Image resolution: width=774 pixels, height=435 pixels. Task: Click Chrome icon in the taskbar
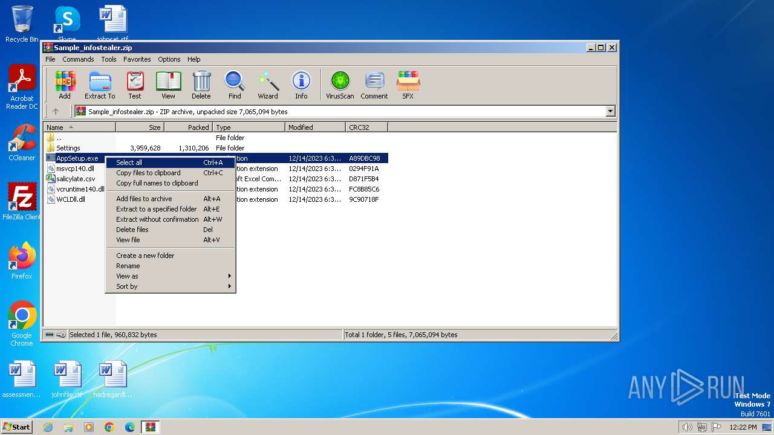(x=109, y=427)
